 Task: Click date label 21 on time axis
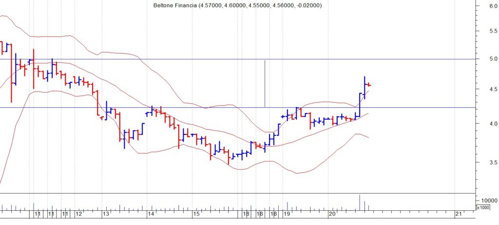[x=458, y=214]
